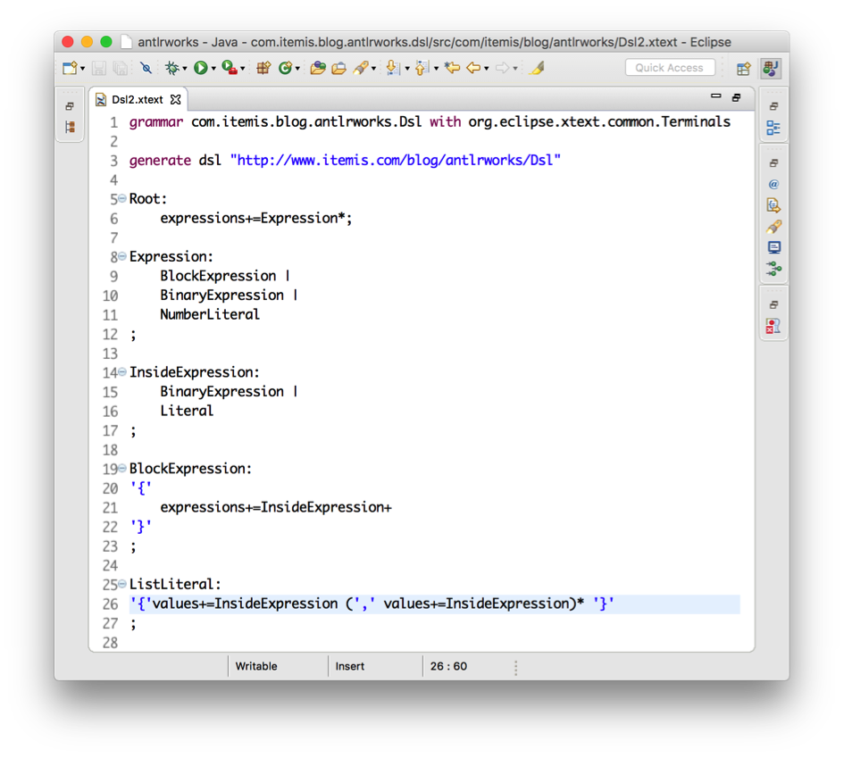Image resolution: width=844 pixels, height=758 pixels.
Task: Minimize the editor area
Action: click(716, 96)
